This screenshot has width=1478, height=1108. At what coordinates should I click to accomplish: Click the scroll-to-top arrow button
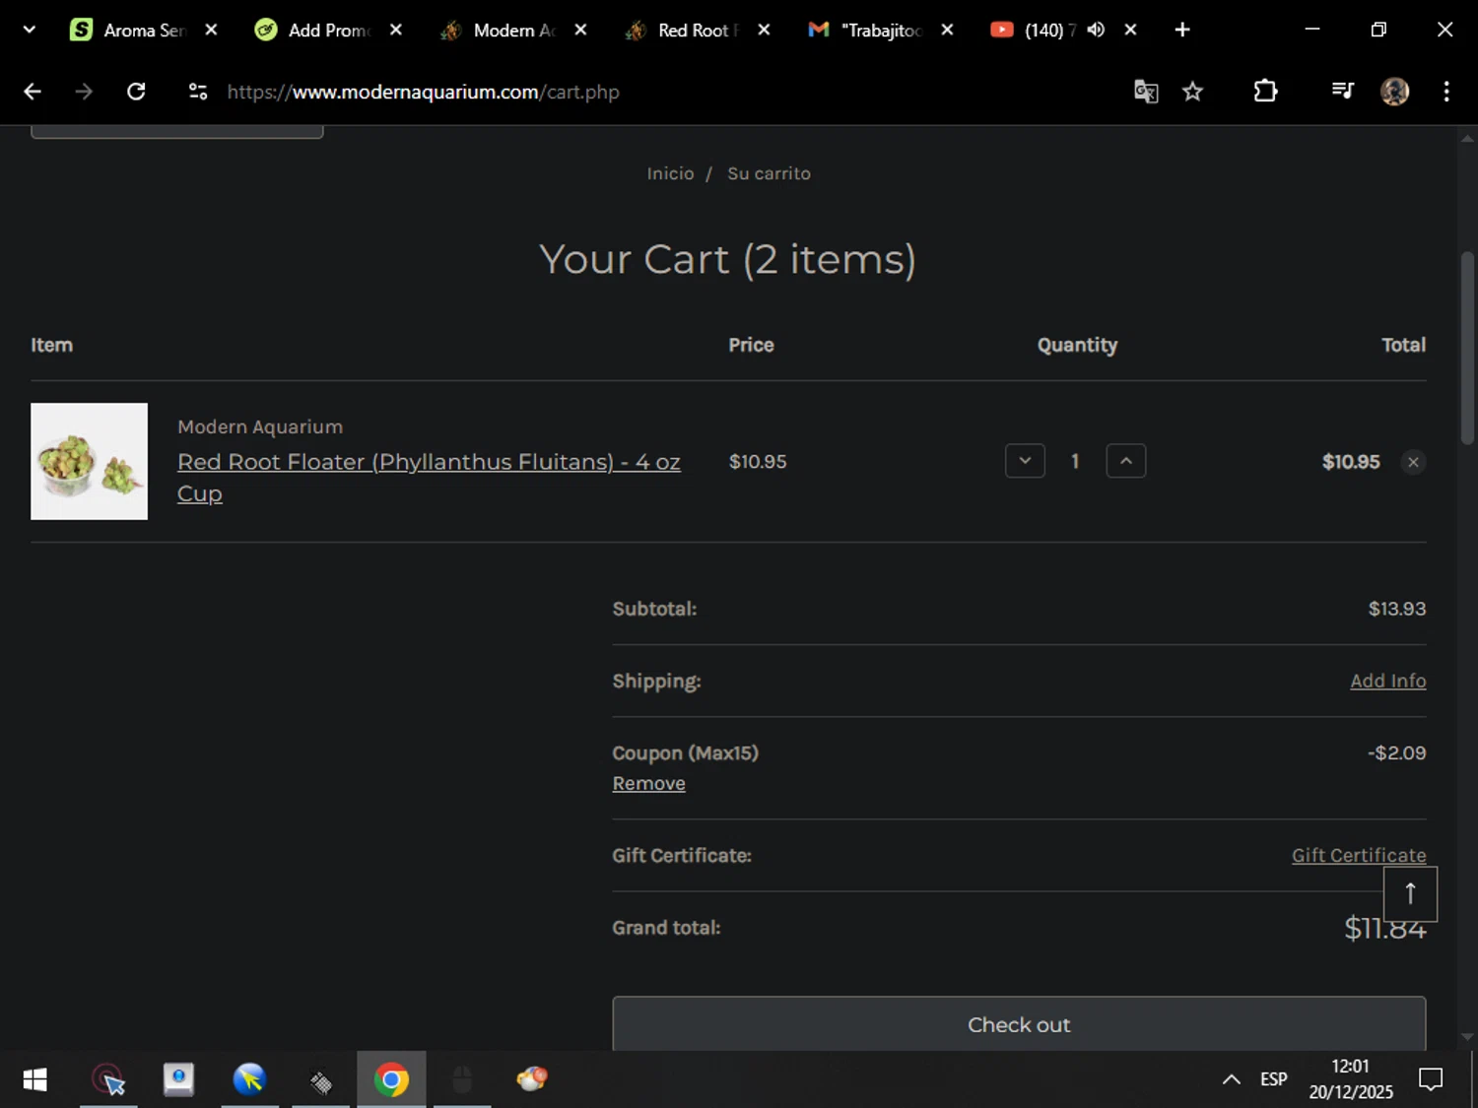tap(1410, 894)
